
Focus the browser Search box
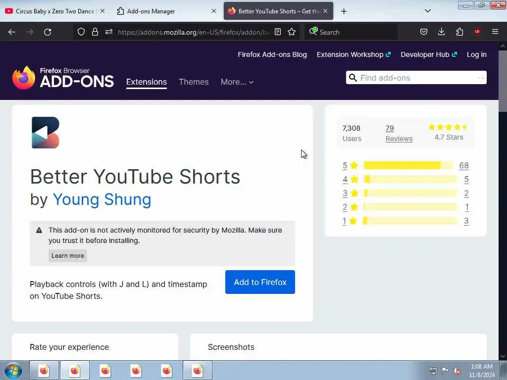point(351,32)
